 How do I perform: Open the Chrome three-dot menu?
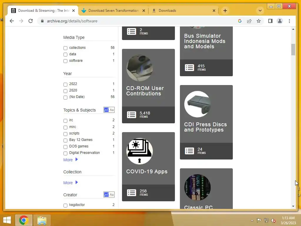[289, 21]
